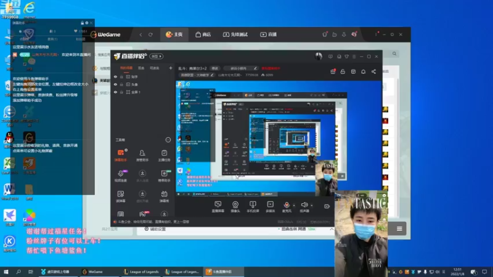Click the webcam overlay thumbnail
Screen dimensions: 493x277
(x=361, y=234)
